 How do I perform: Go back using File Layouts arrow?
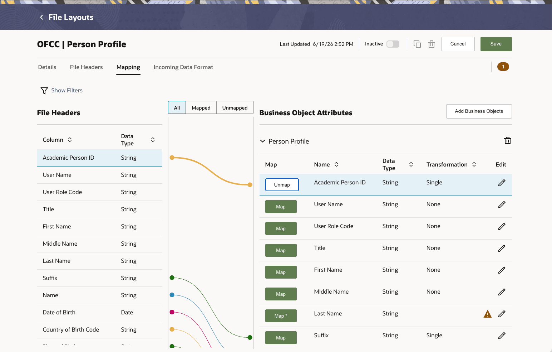coord(41,17)
